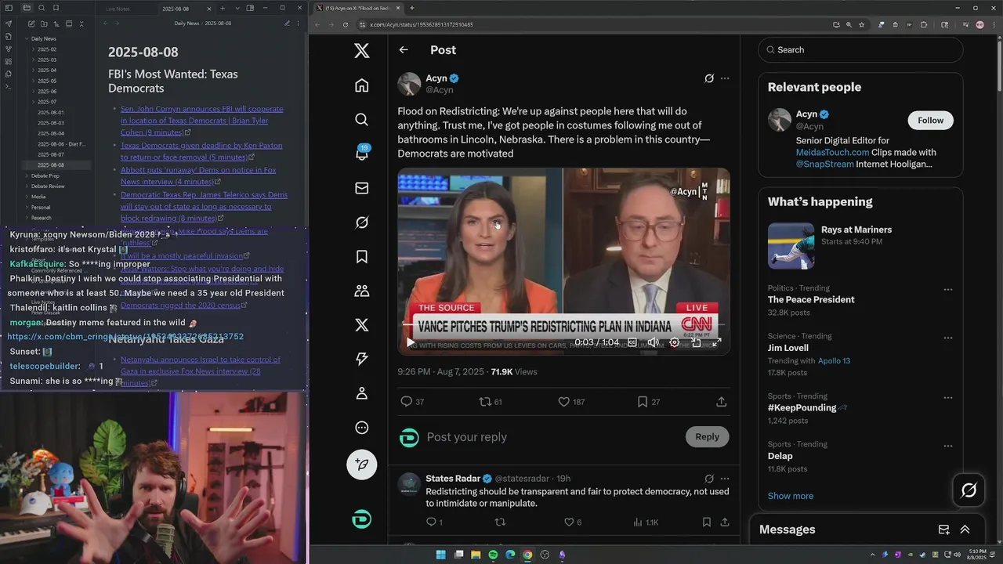Open new Chrome tab

pyautogui.click(x=412, y=8)
